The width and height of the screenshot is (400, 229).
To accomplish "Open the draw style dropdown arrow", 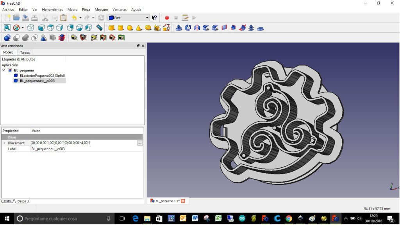I will (22, 28).
